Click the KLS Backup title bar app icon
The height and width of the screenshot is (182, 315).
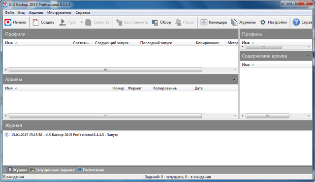click(x=5, y=4)
